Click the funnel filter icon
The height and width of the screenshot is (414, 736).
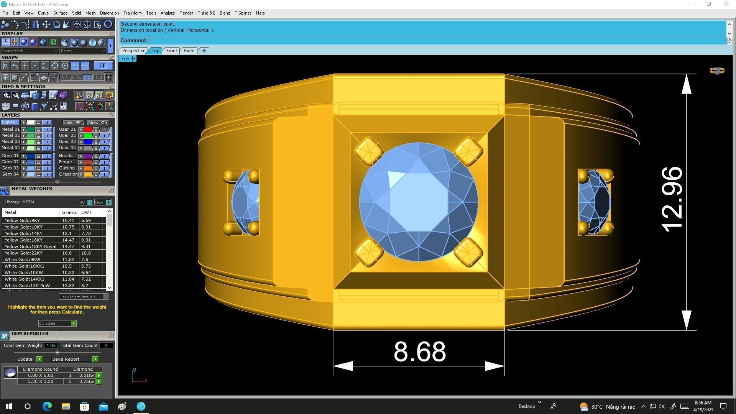pyautogui.click(x=44, y=107)
